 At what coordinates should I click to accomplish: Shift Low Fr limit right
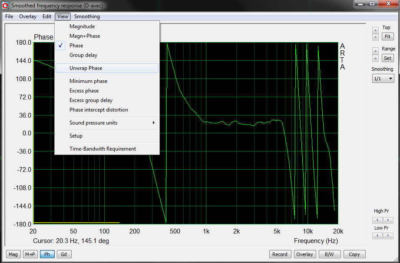click(388, 236)
